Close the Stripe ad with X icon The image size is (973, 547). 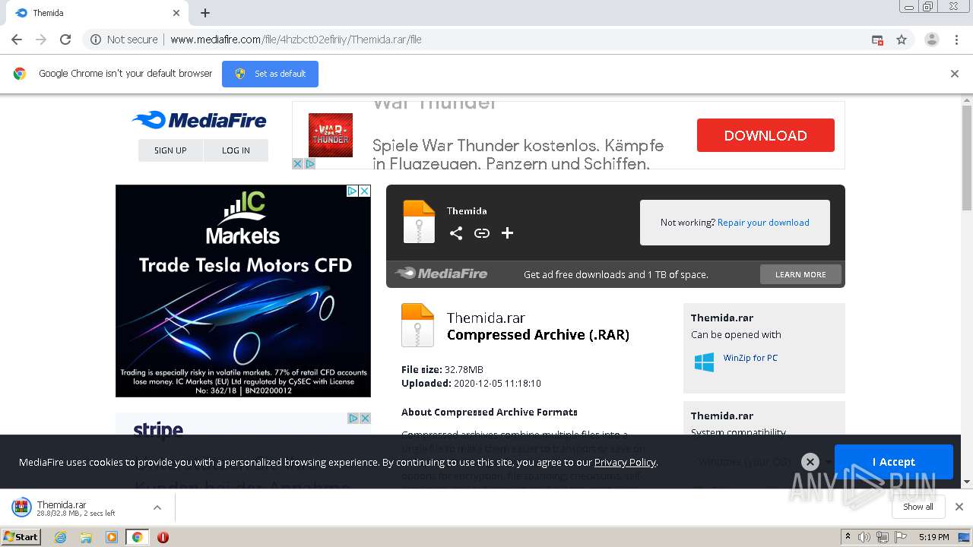pyautogui.click(x=365, y=418)
